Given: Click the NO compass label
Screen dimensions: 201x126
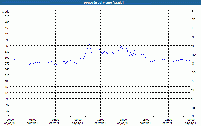Looking at the screenshot, I should 194,55.
